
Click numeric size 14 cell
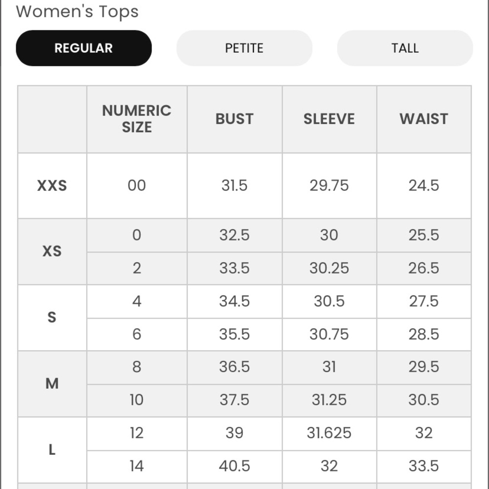137,467
